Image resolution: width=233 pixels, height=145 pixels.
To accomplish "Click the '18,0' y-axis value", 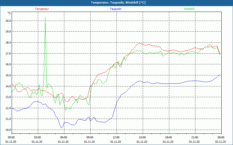I will coord(8,42).
